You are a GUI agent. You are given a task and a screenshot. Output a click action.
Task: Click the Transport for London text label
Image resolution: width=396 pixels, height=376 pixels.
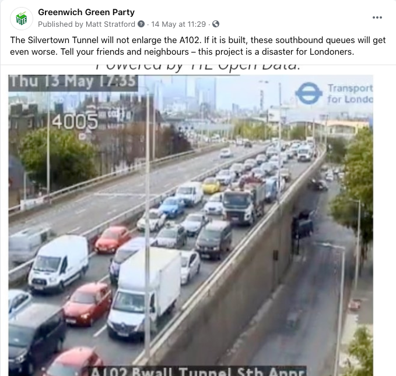[350, 94]
